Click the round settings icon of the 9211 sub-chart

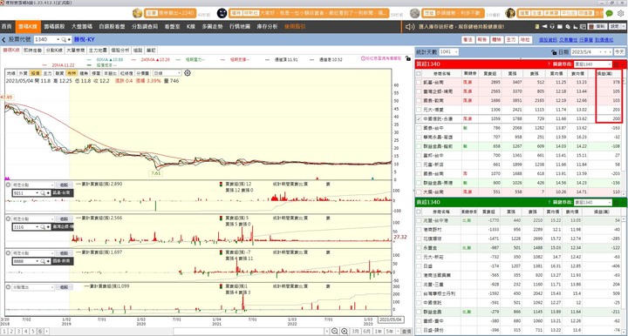[x=8, y=185]
